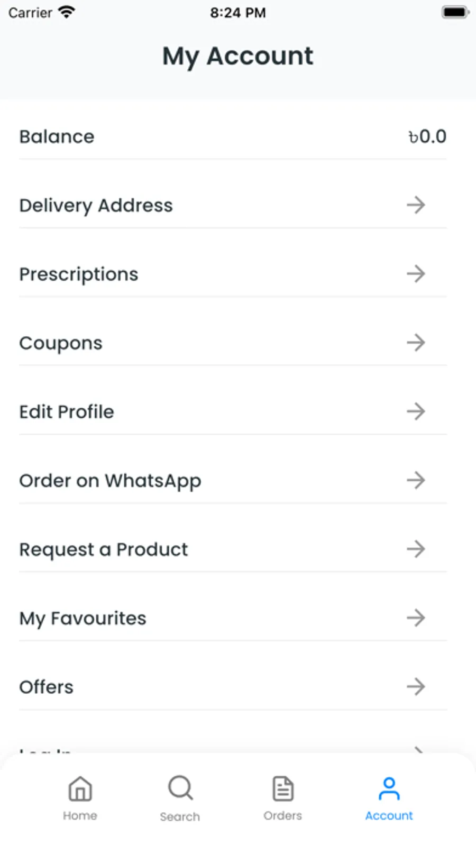Tap the arrow beside Request a Product
Image resolution: width=476 pixels, height=845 pixels.
[416, 548]
